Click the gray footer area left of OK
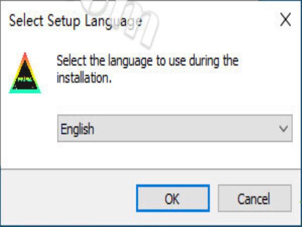The image size is (302, 227). 67,197
